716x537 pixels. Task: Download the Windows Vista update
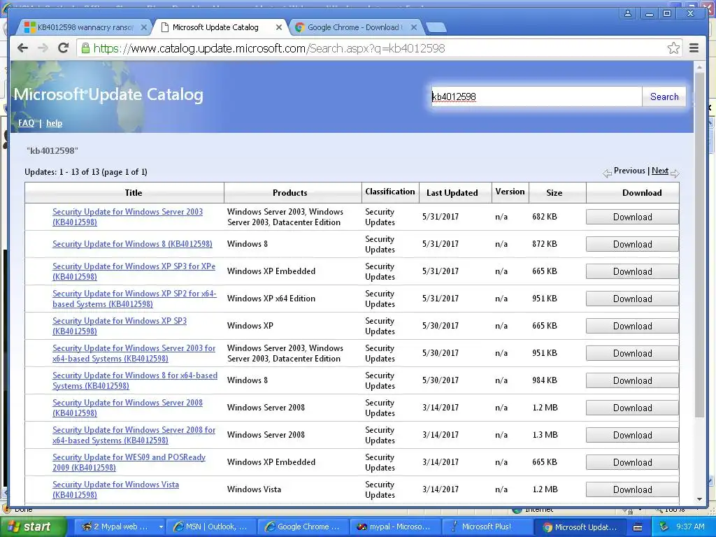tap(632, 489)
